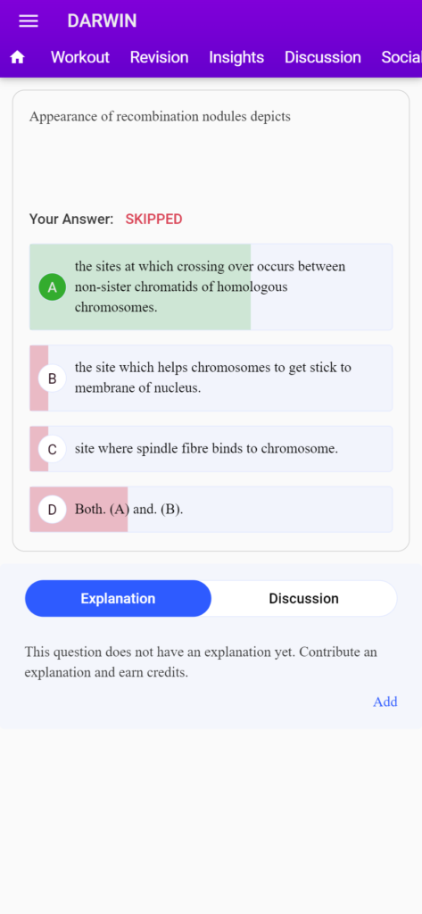Click the DARWIN app title

pos(102,21)
